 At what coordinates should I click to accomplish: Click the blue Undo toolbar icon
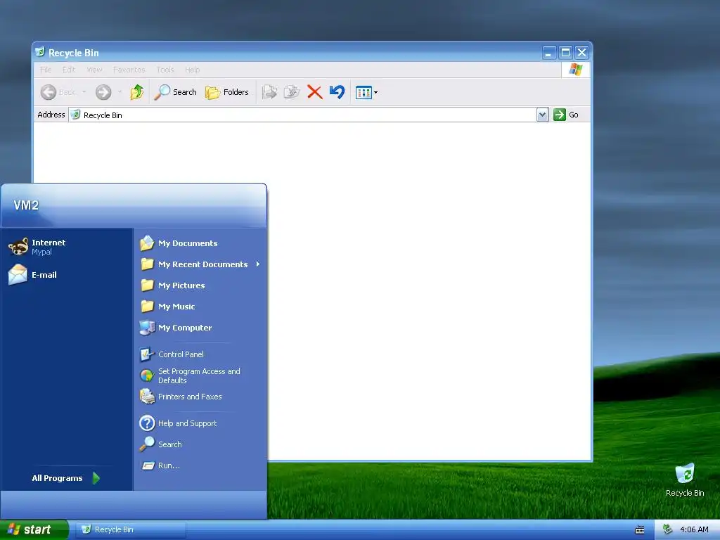337,92
